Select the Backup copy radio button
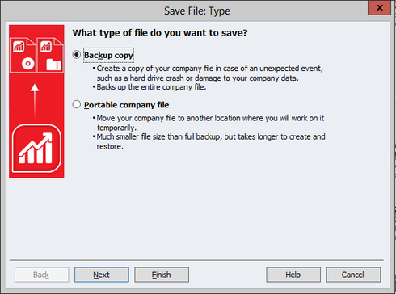396x294 pixels. coord(77,55)
